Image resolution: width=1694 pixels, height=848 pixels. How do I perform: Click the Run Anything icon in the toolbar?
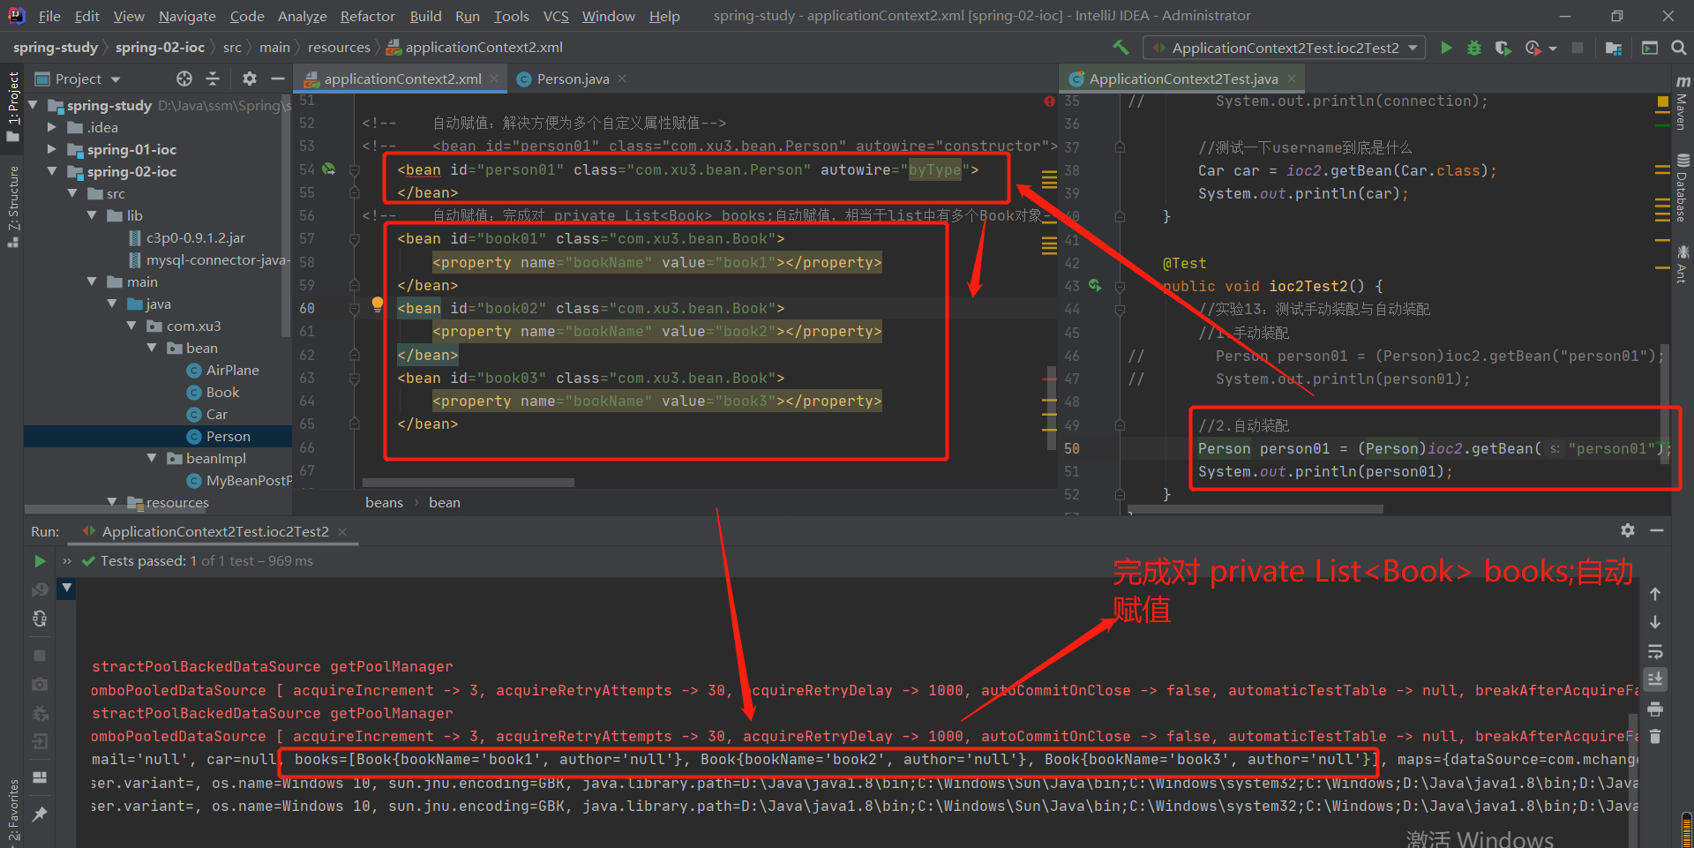[1649, 48]
